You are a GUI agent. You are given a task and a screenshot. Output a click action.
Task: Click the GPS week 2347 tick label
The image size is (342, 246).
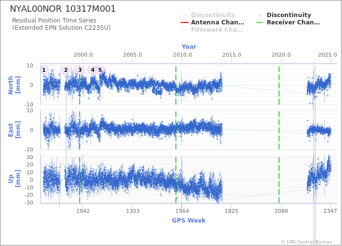point(330,211)
